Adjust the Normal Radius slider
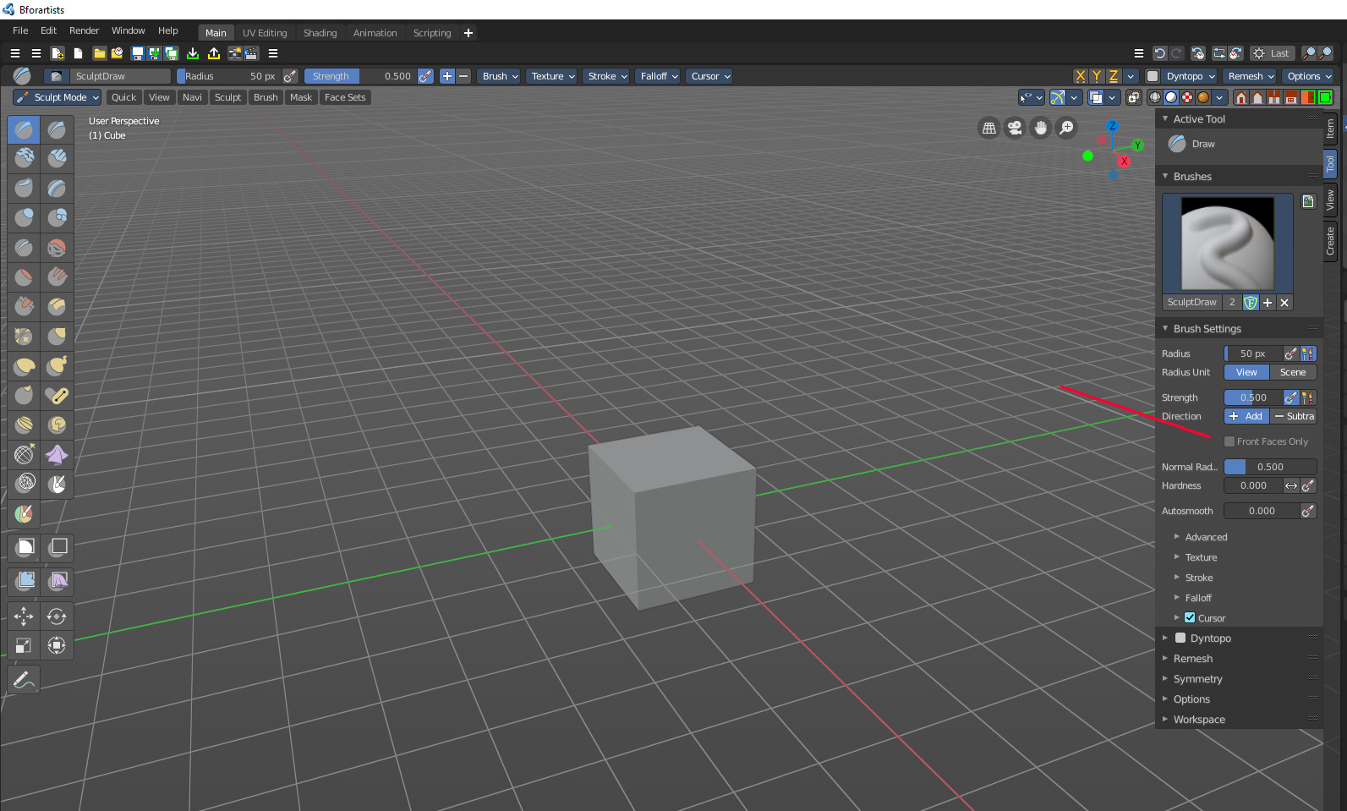The width and height of the screenshot is (1347, 811). pyautogui.click(x=1270, y=467)
